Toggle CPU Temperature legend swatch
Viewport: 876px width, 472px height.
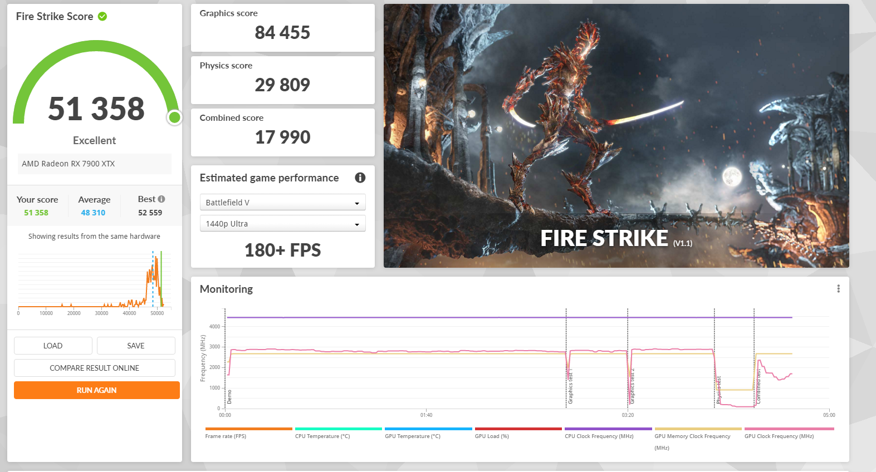(x=339, y=429)
